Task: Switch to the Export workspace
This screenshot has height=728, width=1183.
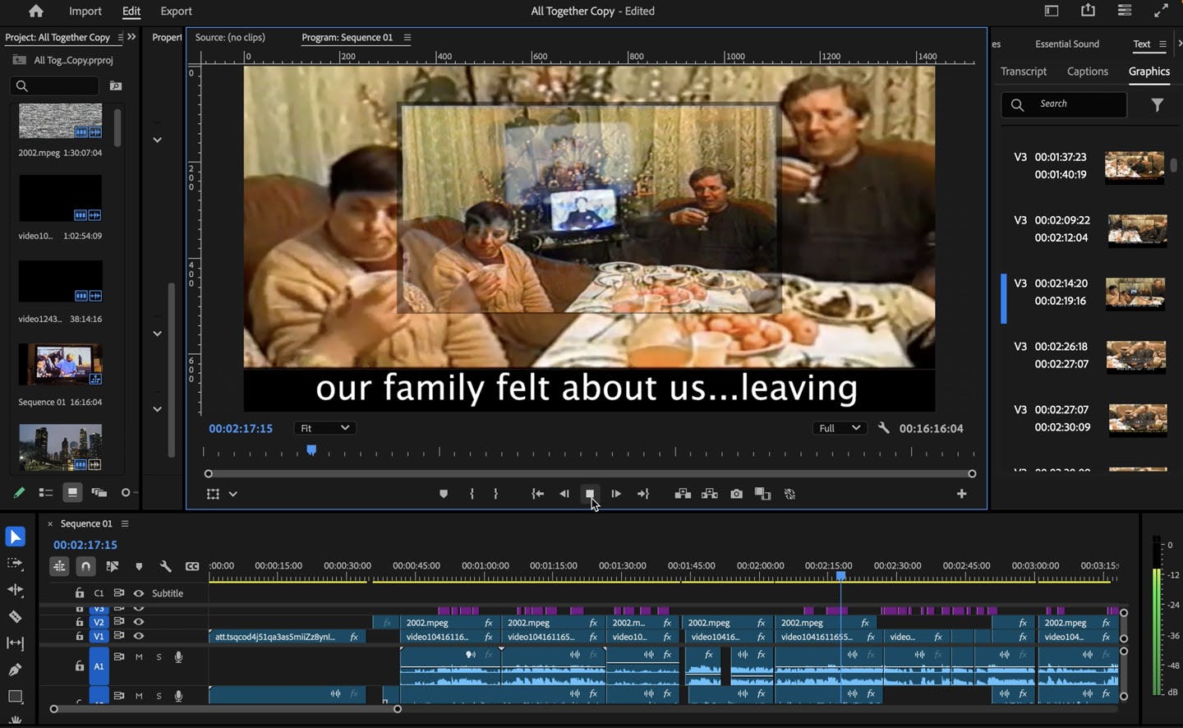Action: [x=176, y=11]
